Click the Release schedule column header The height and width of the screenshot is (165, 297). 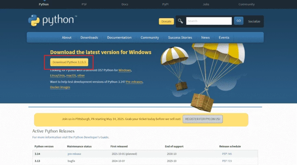[230, 146]
